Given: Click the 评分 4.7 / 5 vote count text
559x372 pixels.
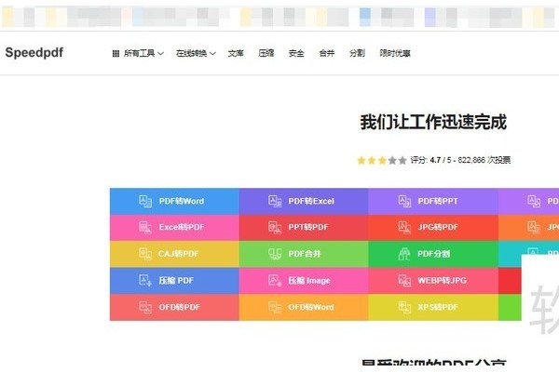Looking at the screenshot, I should click(460, 160).
